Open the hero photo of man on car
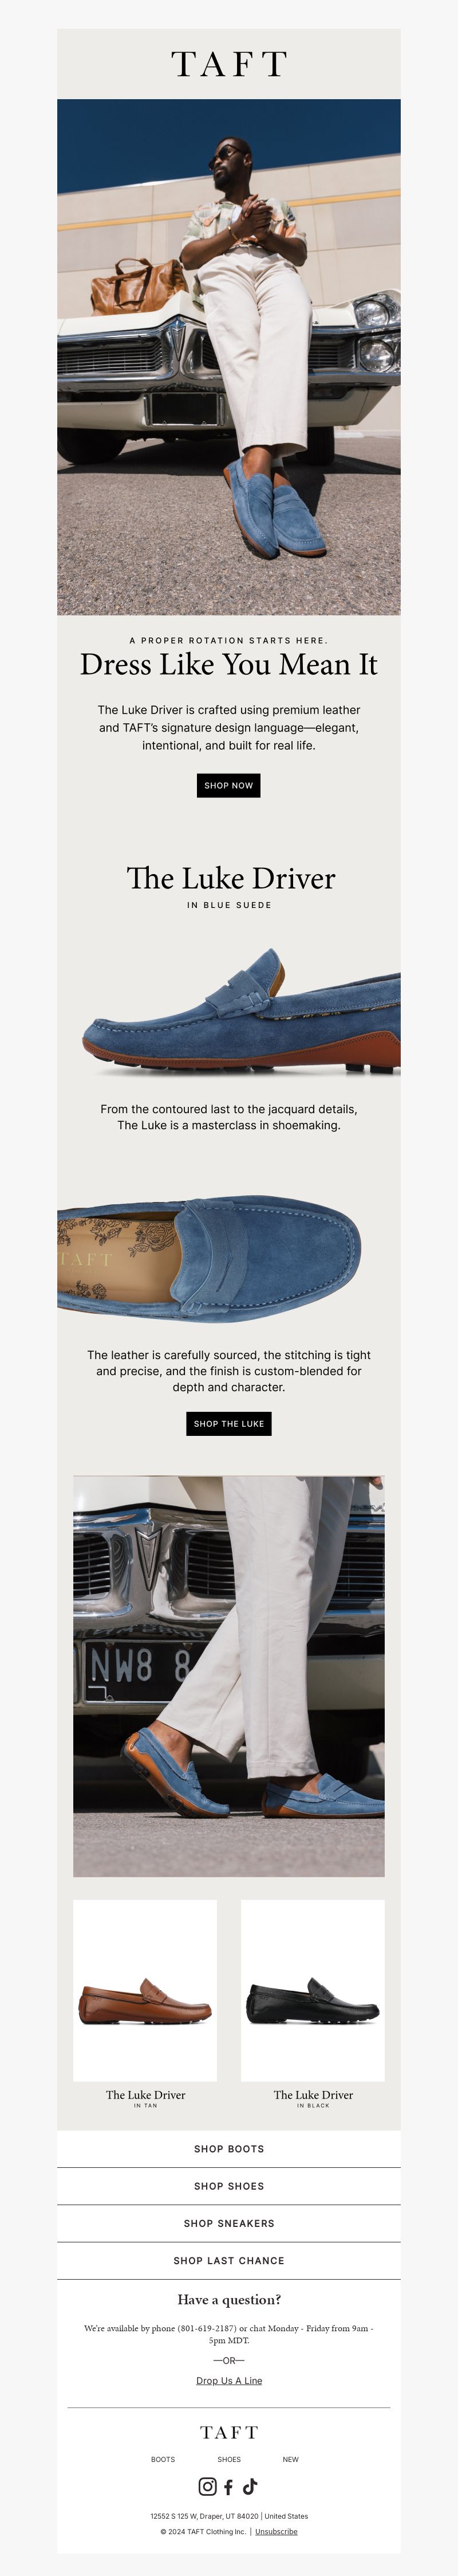Image resolution: width=458 pixels, height=2576 pixels. point(228,356)
